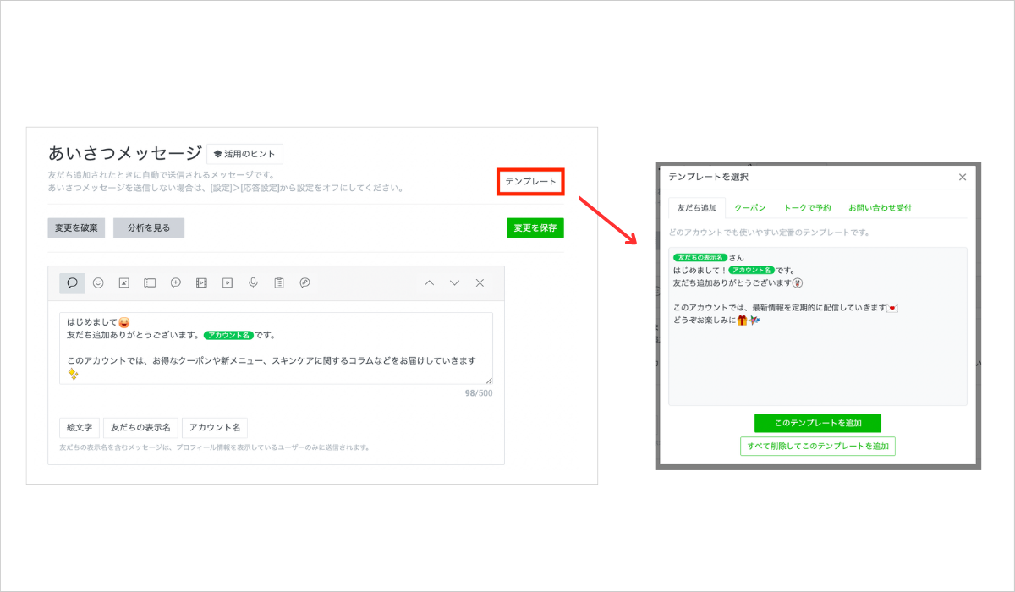Move message block down with chevron

454,283
